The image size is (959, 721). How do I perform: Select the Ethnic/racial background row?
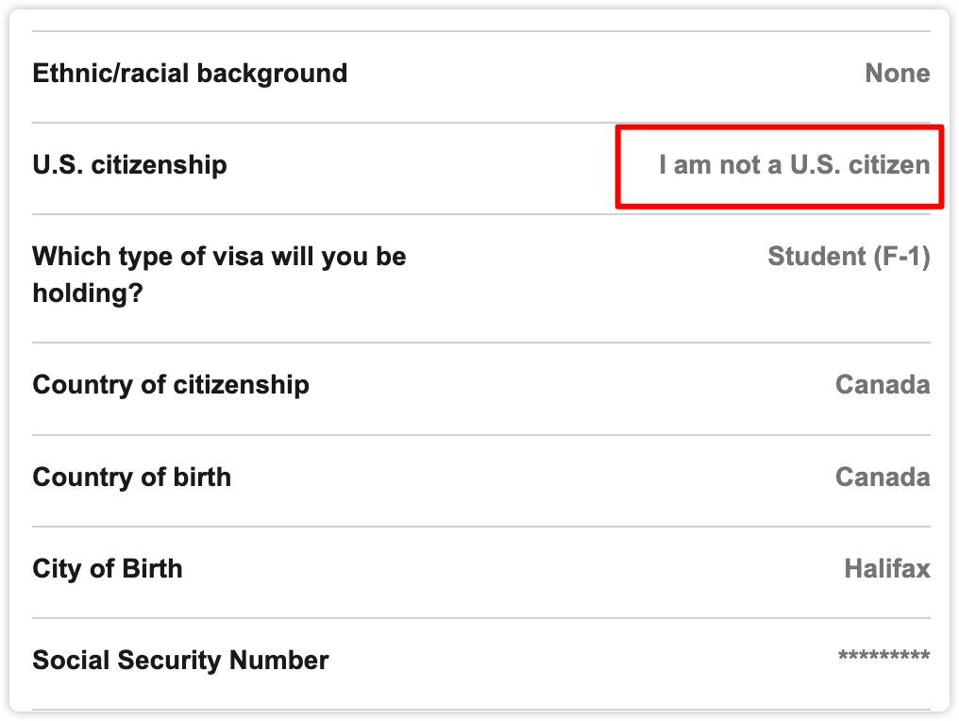pos(481,76)
